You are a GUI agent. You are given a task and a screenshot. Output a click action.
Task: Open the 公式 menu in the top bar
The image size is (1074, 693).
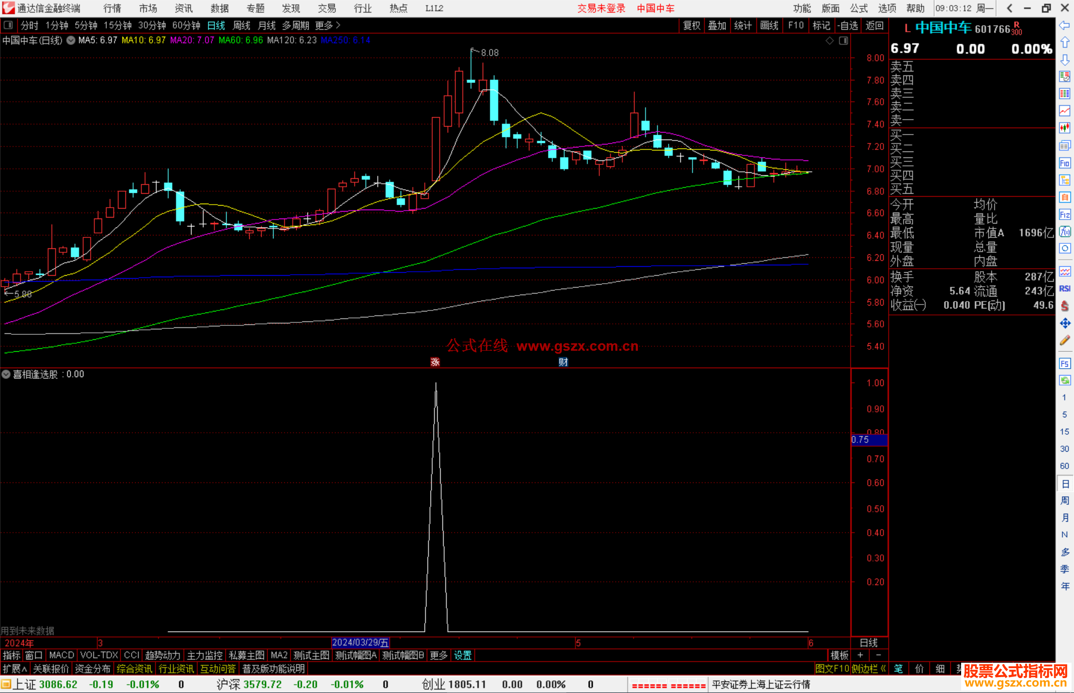[859, 8]
